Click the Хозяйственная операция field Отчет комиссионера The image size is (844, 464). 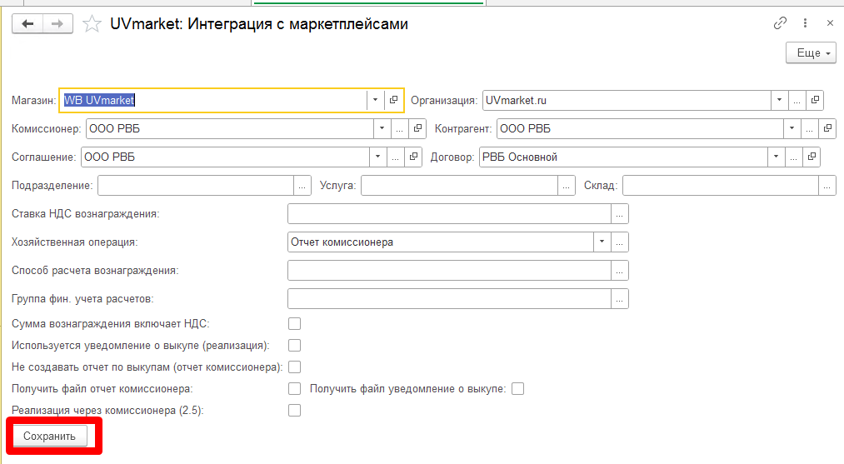[x=440, y=242]
